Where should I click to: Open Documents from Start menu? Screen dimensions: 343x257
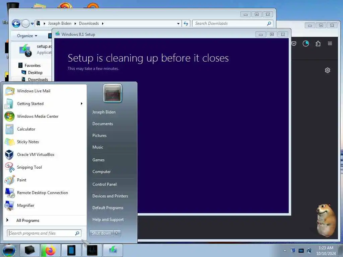pos(102,124)
